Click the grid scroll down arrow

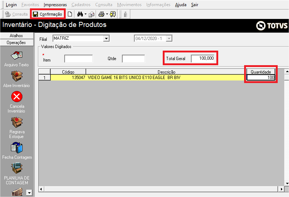pyautogui.click(x=287, y=183)
